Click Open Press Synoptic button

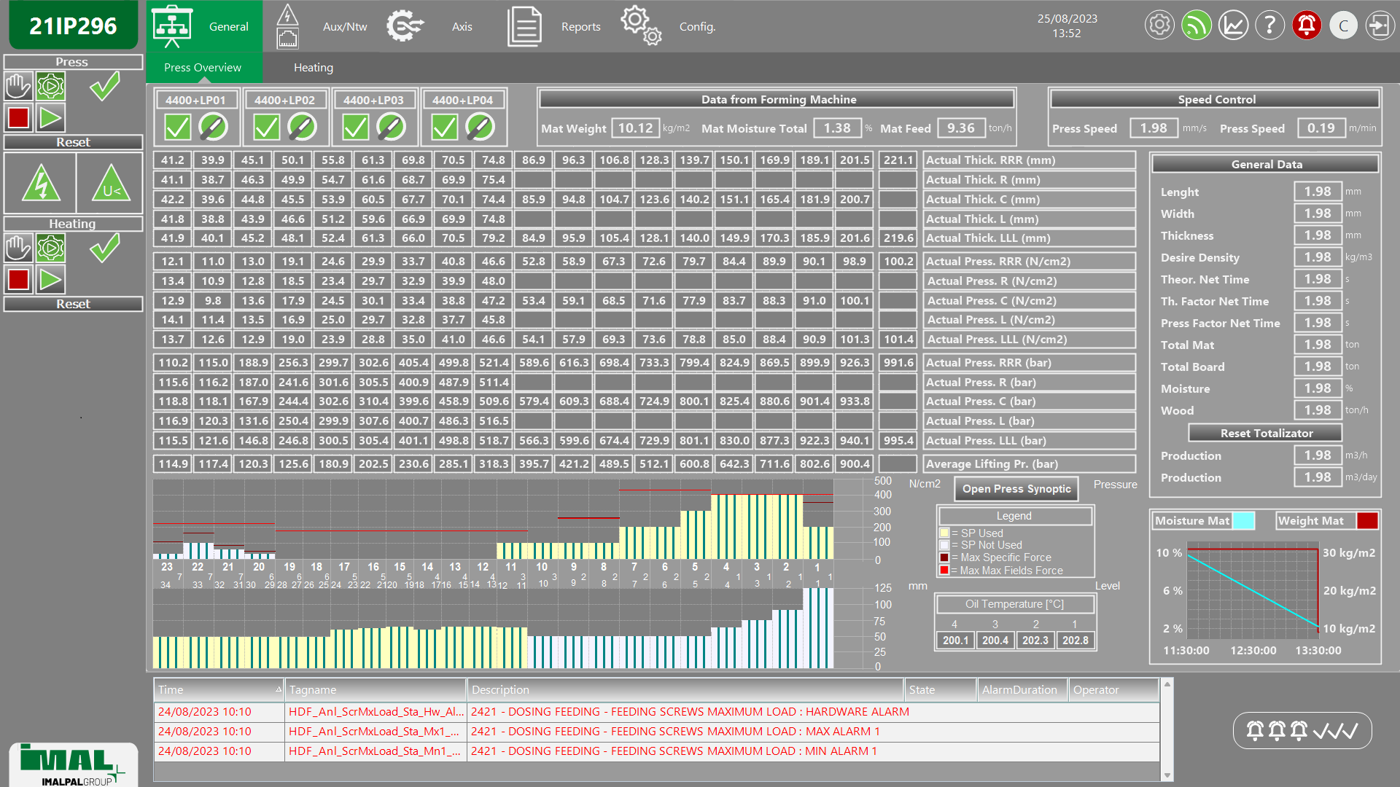(x=1016, y=489)
